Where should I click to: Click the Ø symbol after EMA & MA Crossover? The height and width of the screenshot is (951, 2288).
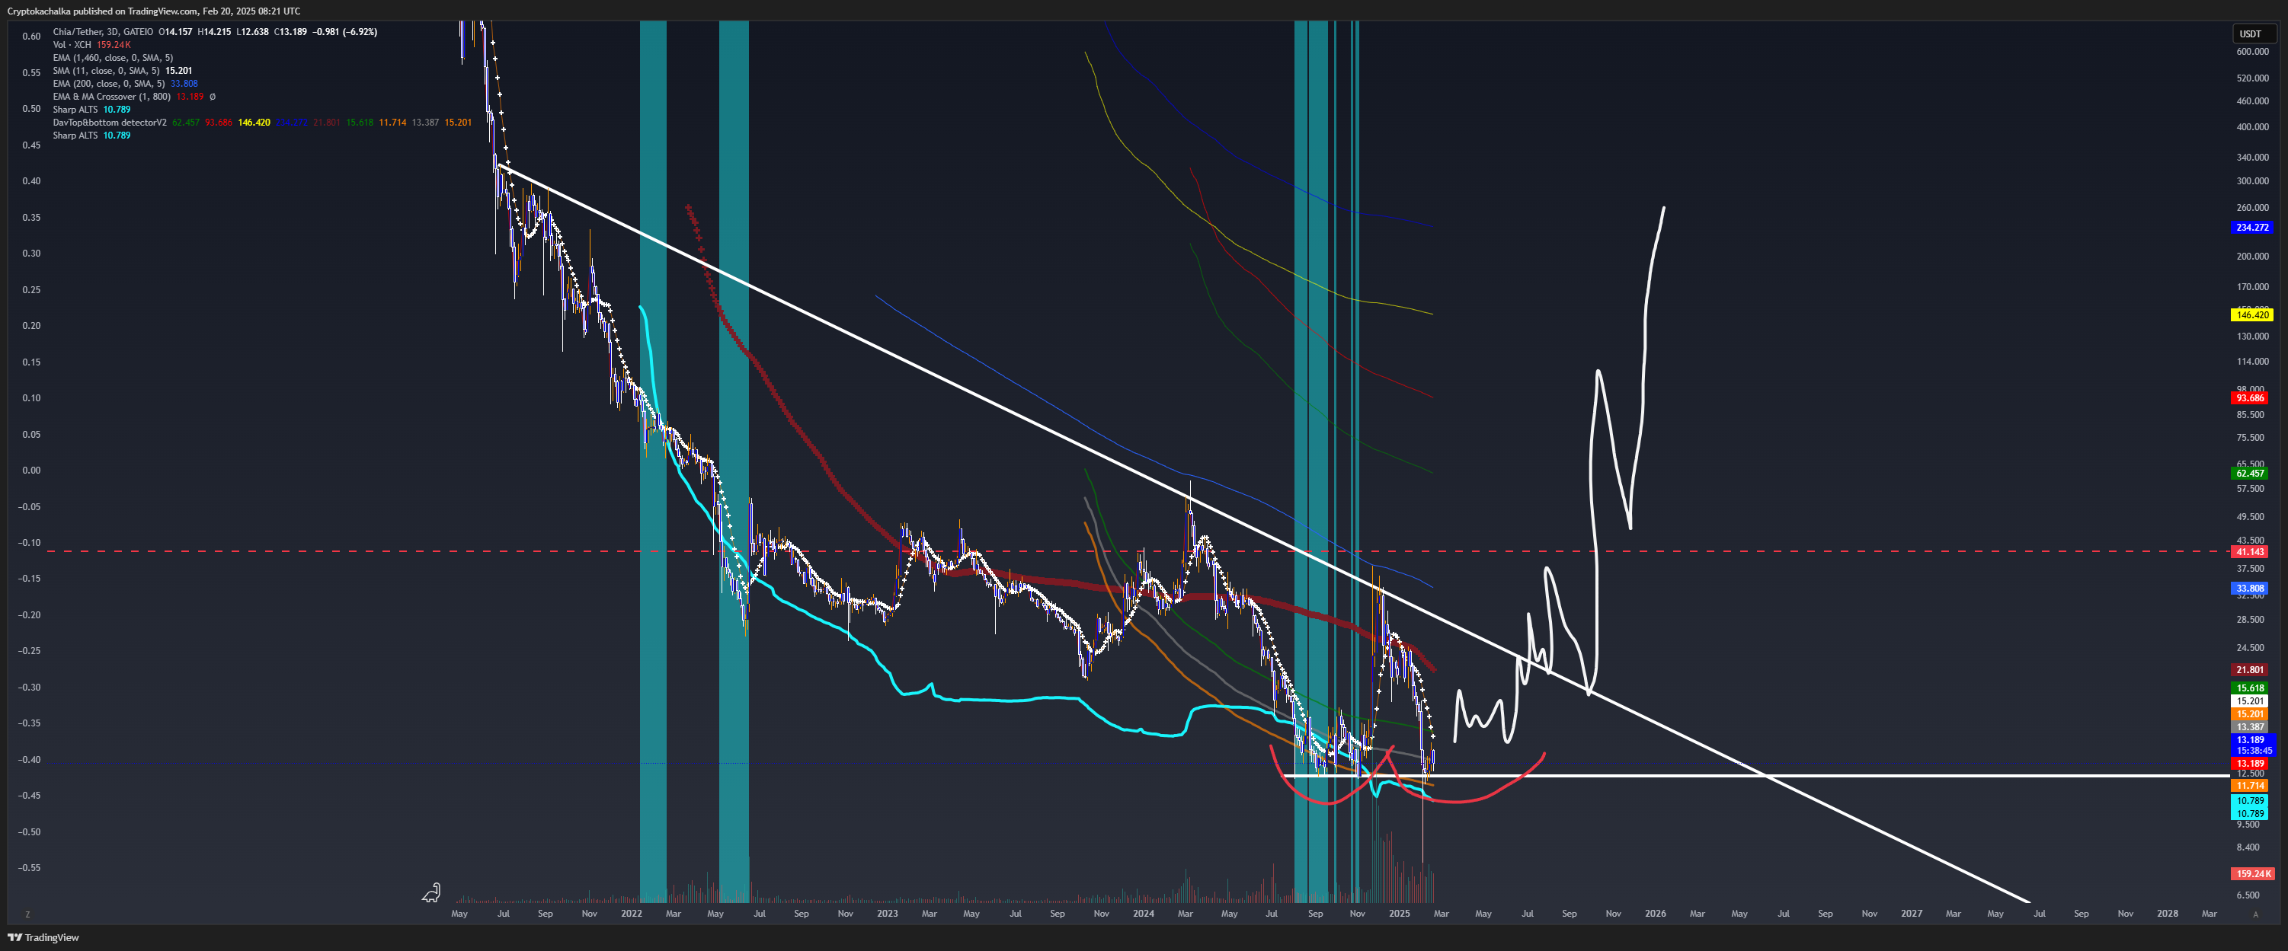[213, 97]
